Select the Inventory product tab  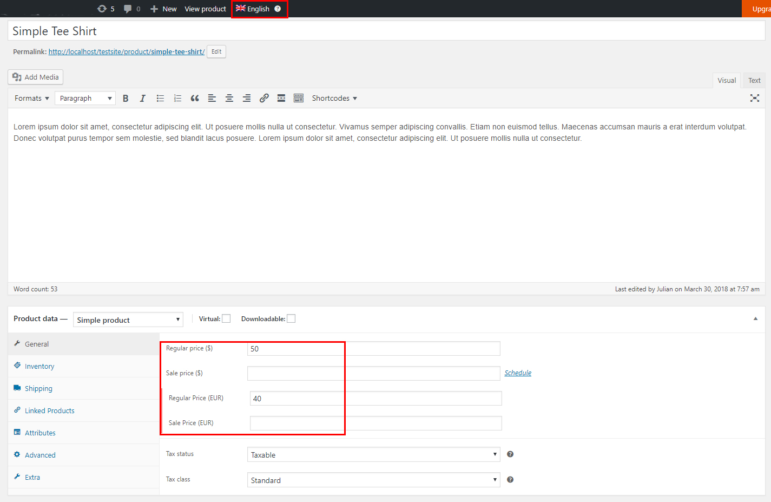[x=84, y=366]
